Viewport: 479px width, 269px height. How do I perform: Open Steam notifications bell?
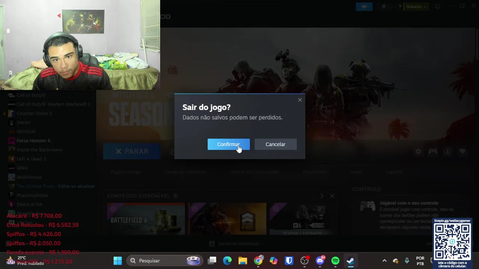click(x=384, y=6)
